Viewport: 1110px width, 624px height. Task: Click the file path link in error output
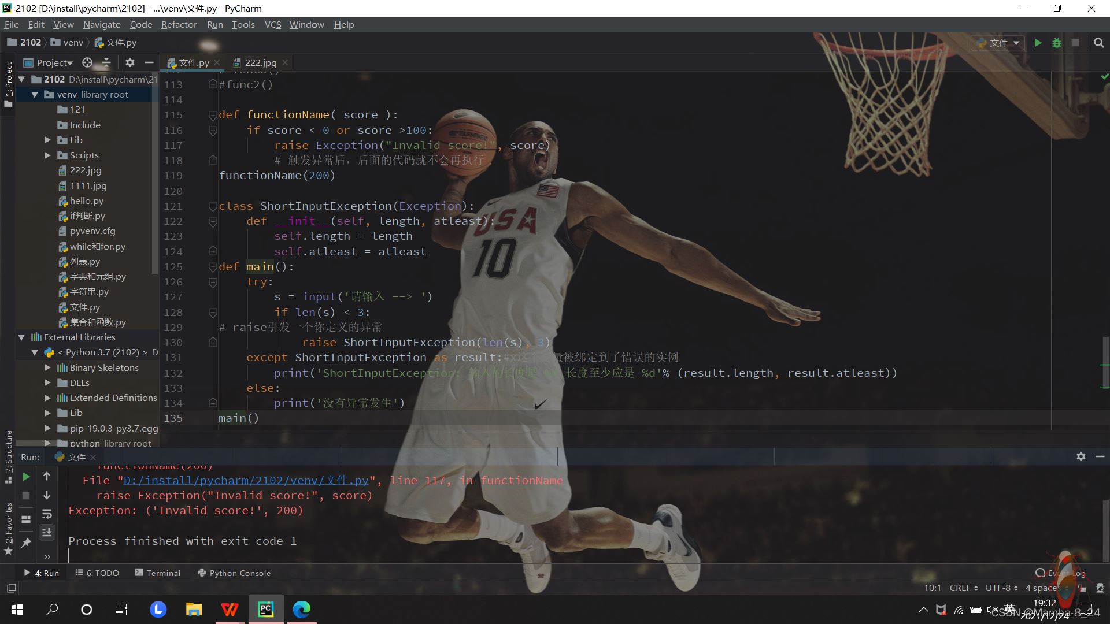click(246, 479)
